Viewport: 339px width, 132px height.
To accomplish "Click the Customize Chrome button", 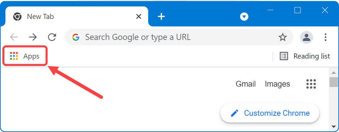I will tap(270, 113).
